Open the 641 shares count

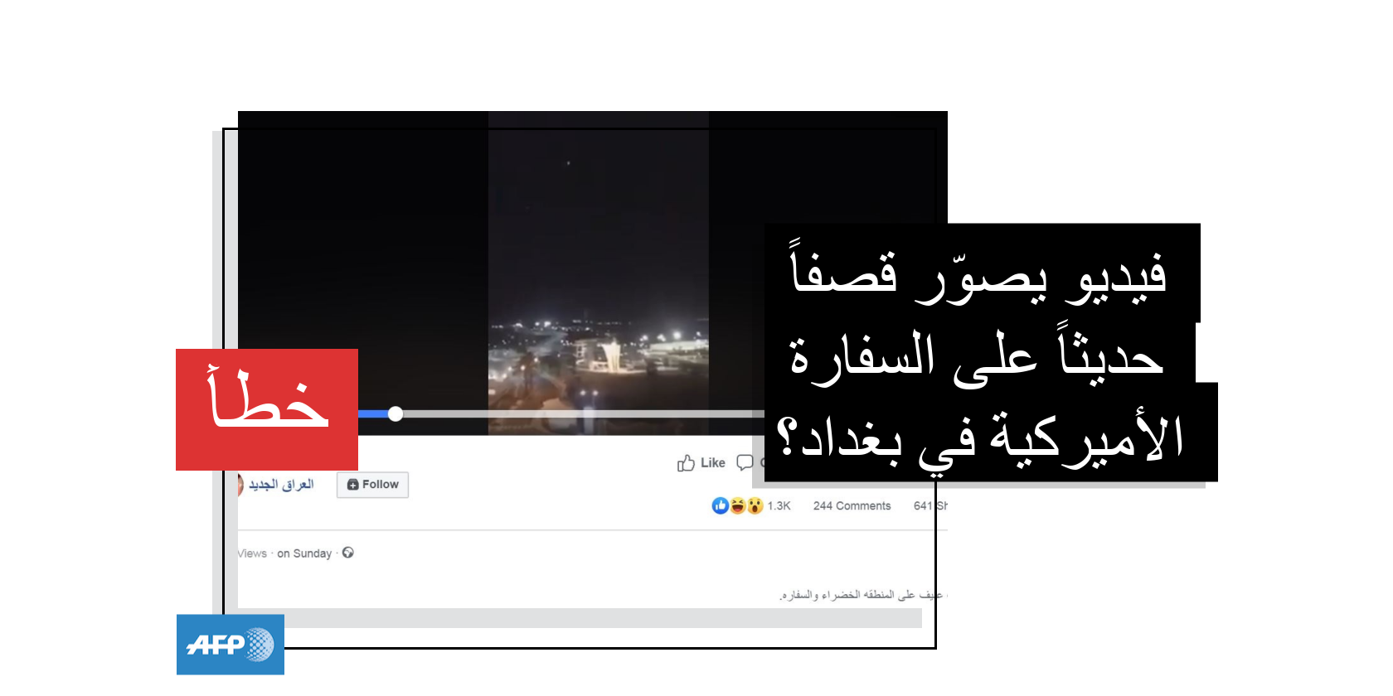[x=930, y=505]
